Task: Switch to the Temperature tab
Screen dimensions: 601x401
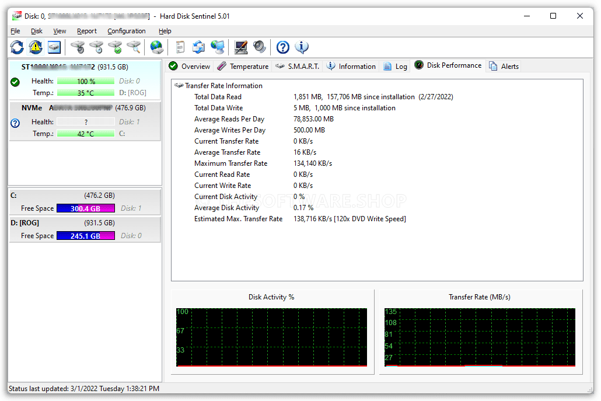Action: tap(243, 67)
